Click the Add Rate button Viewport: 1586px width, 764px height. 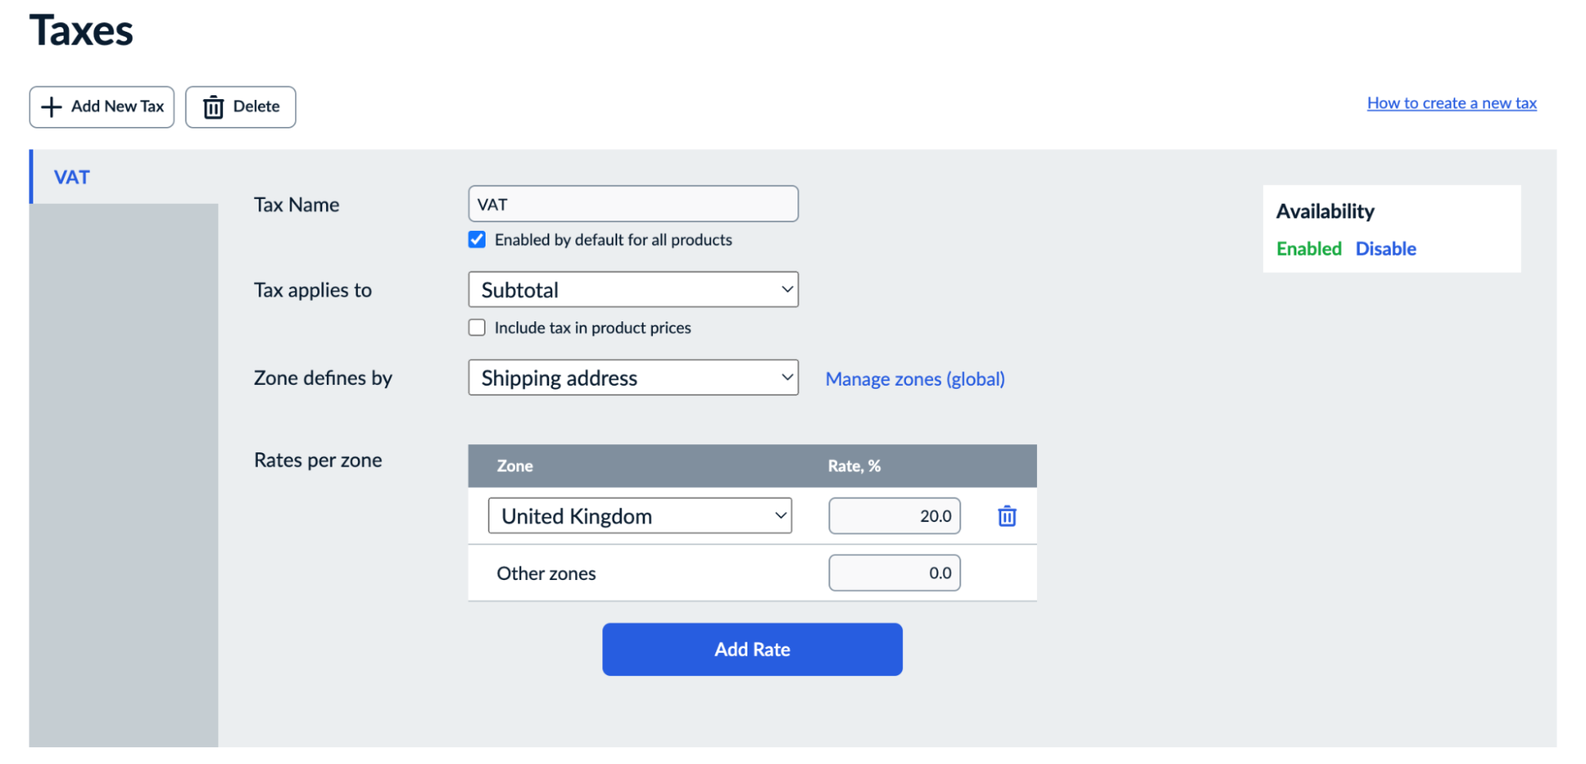pyautogui.click(x=751, y=649)
